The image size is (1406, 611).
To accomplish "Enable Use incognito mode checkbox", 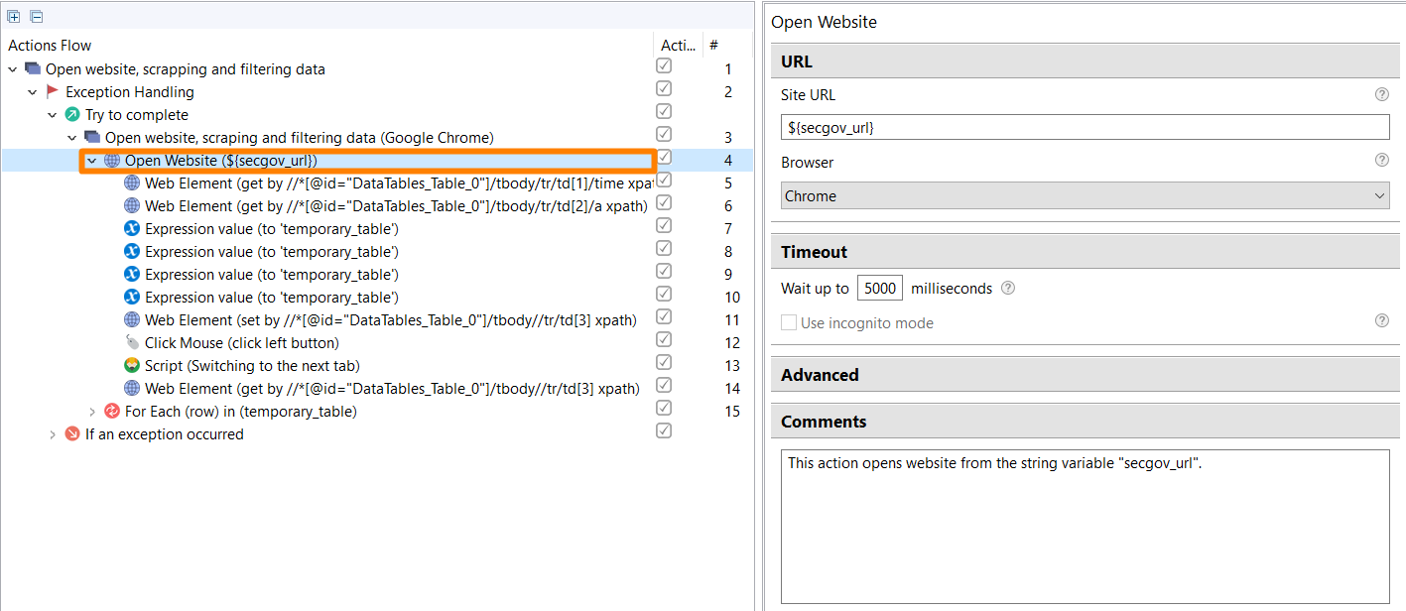I will click(789, 322).
